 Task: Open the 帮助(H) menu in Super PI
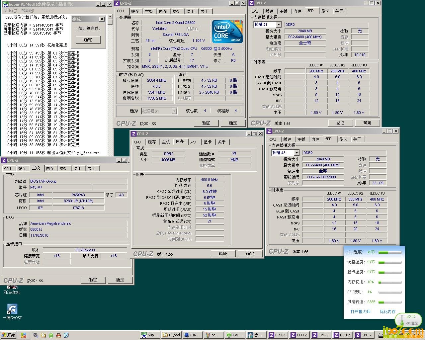(27, 11)
